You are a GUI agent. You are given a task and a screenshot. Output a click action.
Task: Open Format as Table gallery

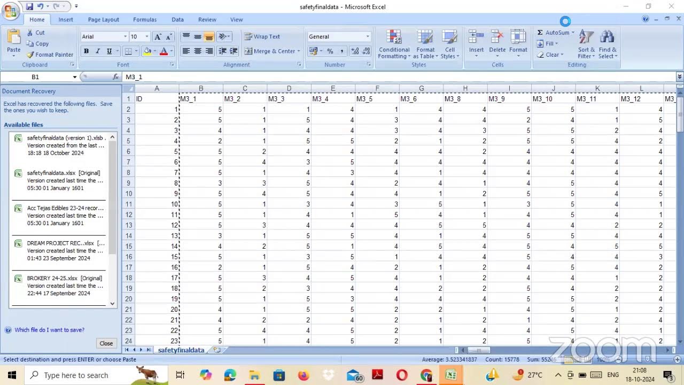[425, 44]
